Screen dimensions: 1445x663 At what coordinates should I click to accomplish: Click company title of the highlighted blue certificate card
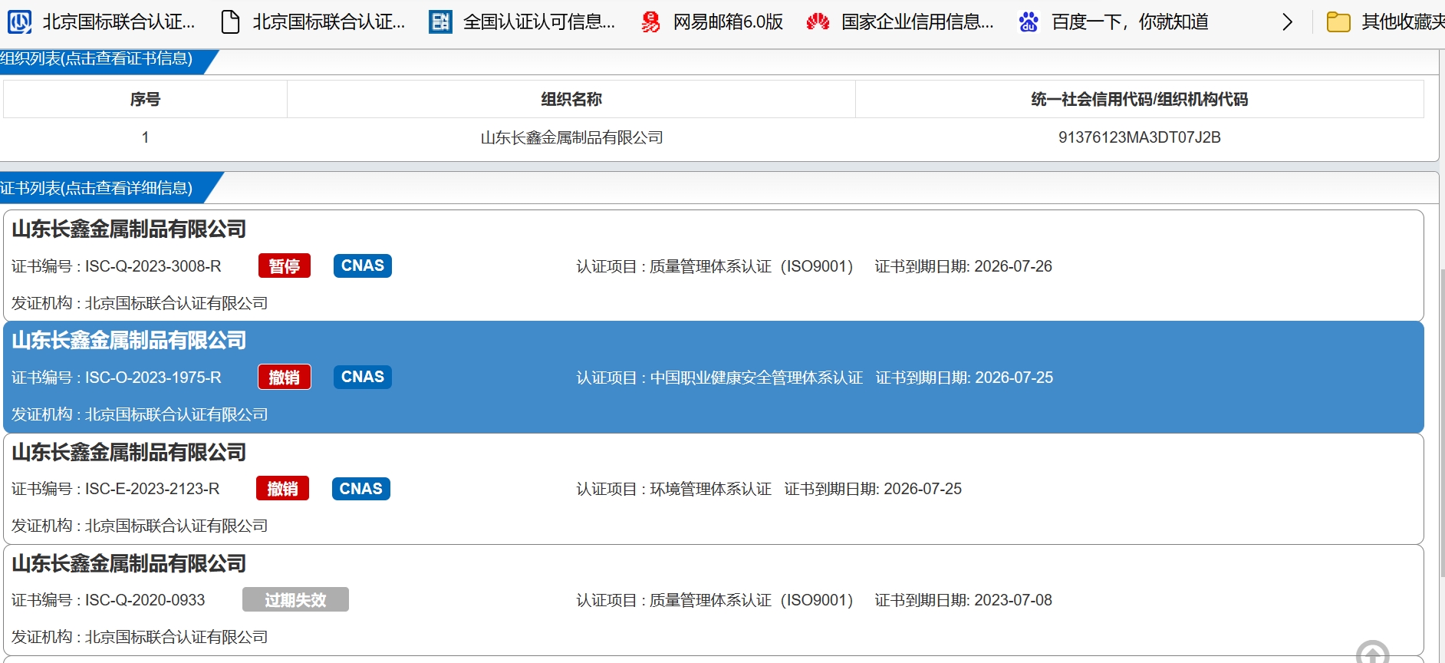[x=129, y=340]
